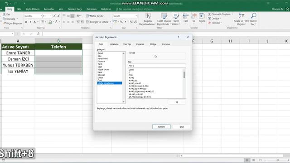Open Sırala ve Filtre Uygula
The image size is (290, 163).
point(242,19)
